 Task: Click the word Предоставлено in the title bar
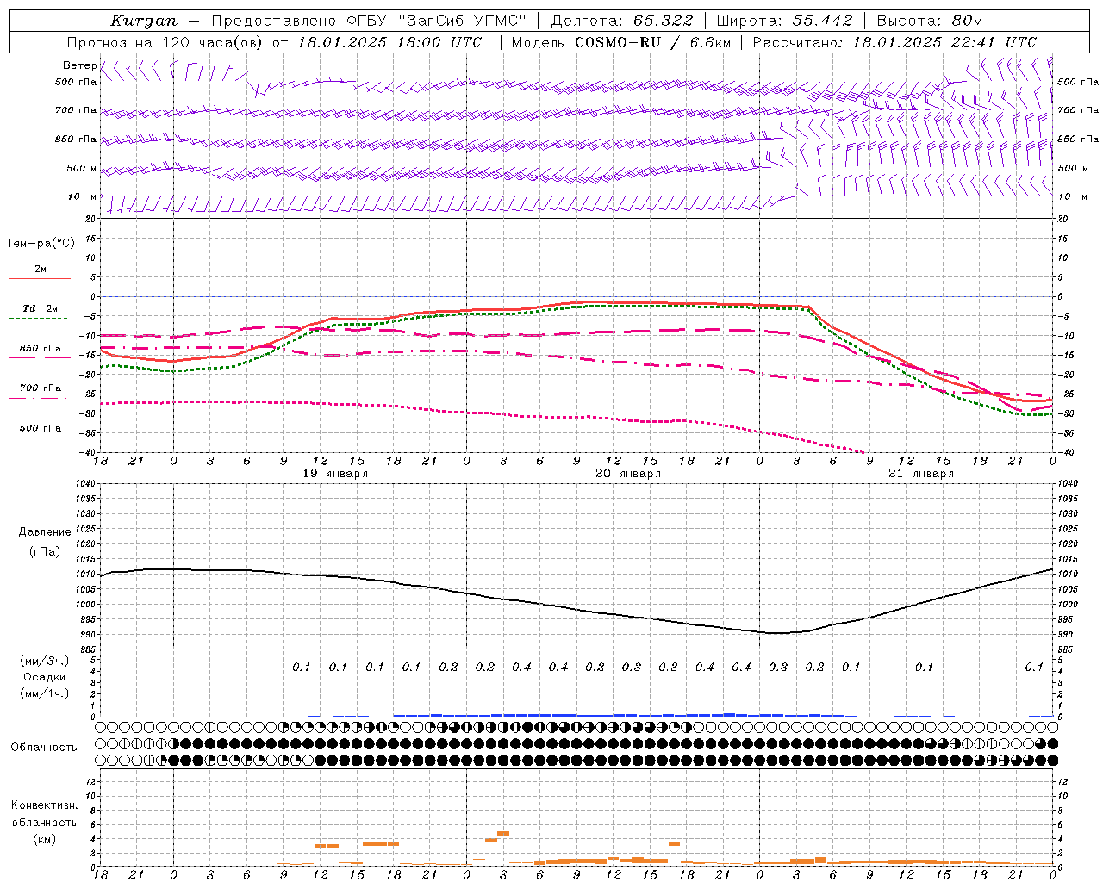pos(273,21)
